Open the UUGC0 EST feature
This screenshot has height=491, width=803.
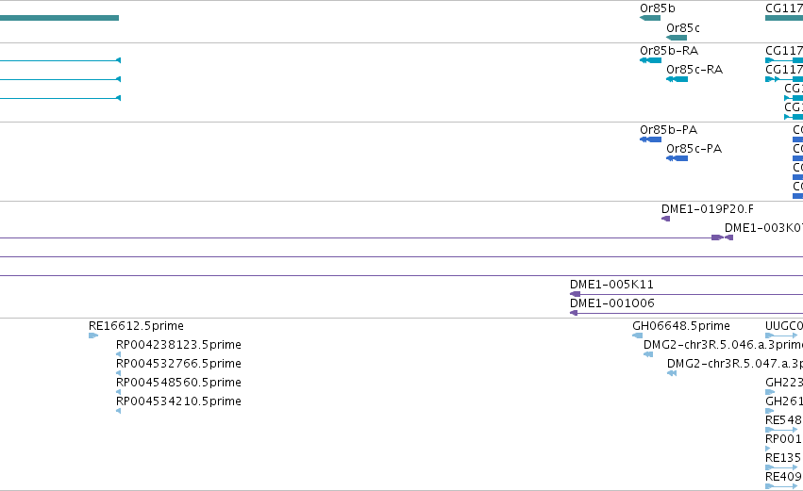(x=781, y=336)
